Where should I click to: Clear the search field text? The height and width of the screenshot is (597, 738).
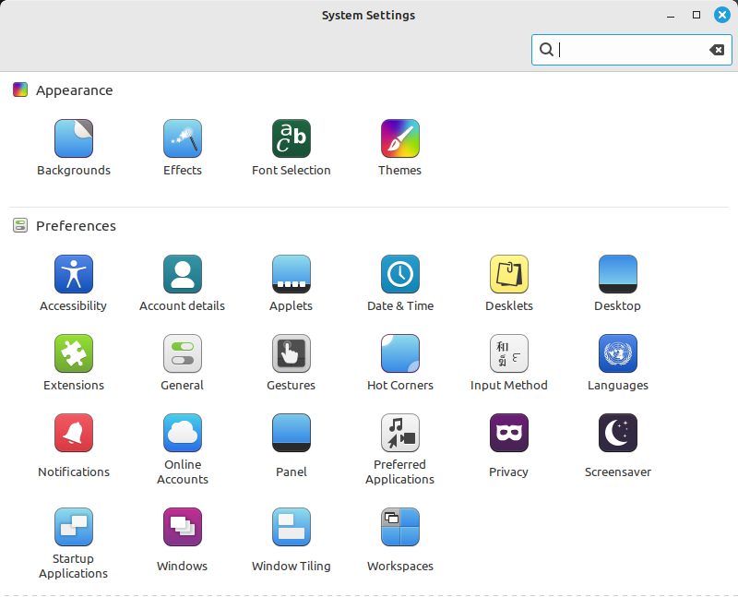pyautogui.click(x=717, y=50)
